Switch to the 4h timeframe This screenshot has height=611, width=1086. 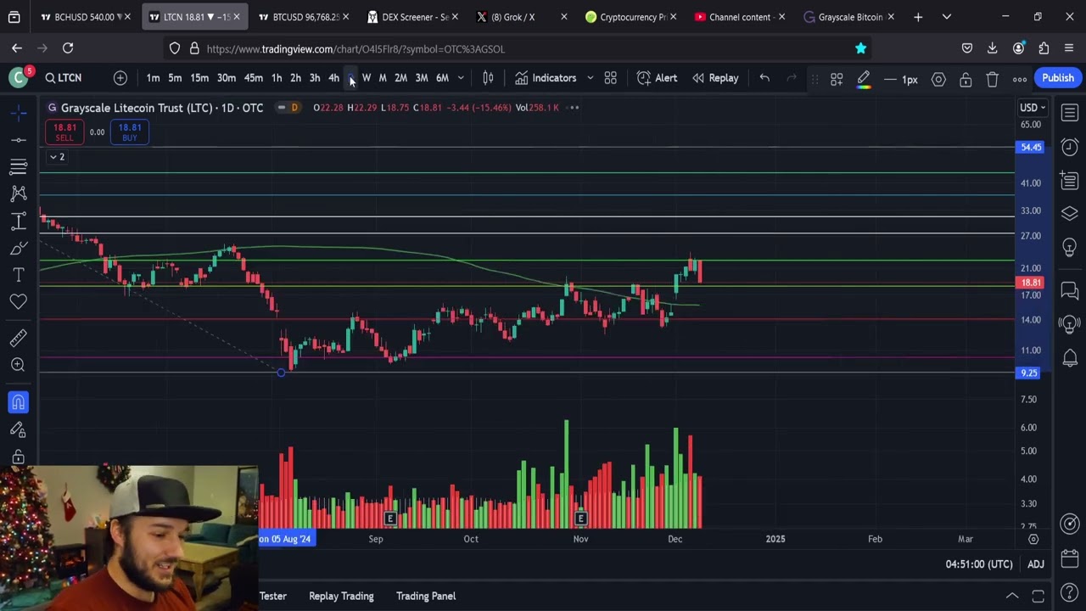tap(333, 78)
